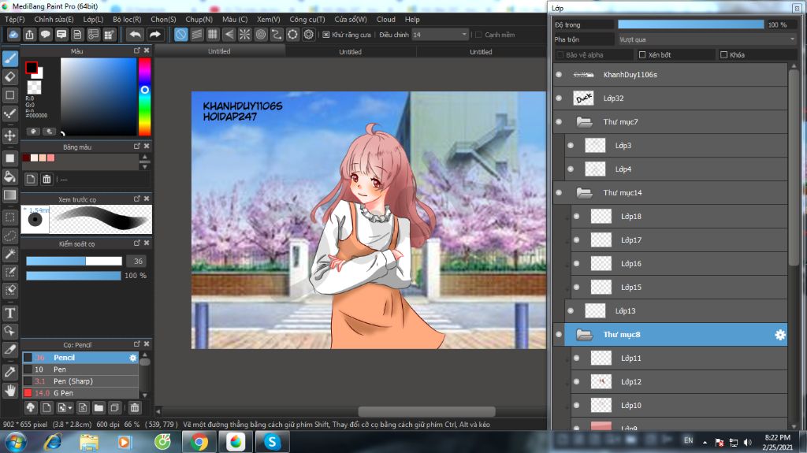
Task: Open add brush dropdown arrow in brush panel
Action: 70,408
